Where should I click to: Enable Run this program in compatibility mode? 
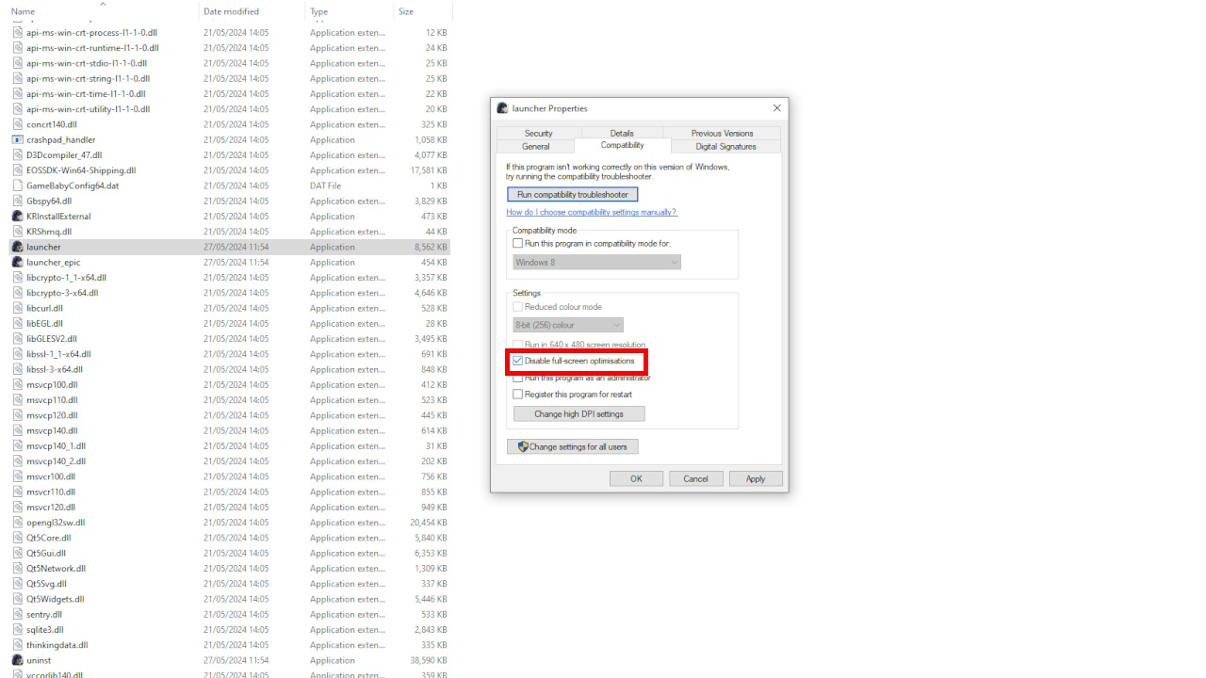(x=517, y=243)
